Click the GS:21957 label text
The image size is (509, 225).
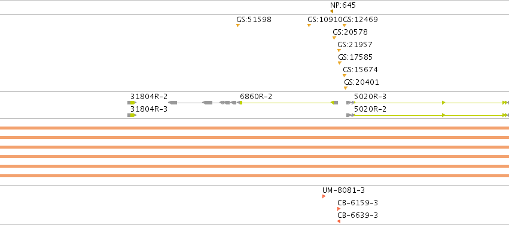355,44
